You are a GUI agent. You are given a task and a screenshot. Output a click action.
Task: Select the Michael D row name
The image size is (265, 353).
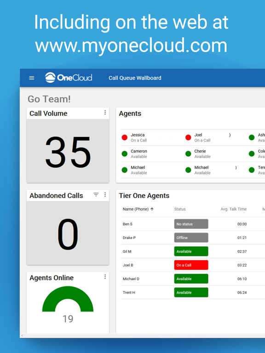(131, 279)
